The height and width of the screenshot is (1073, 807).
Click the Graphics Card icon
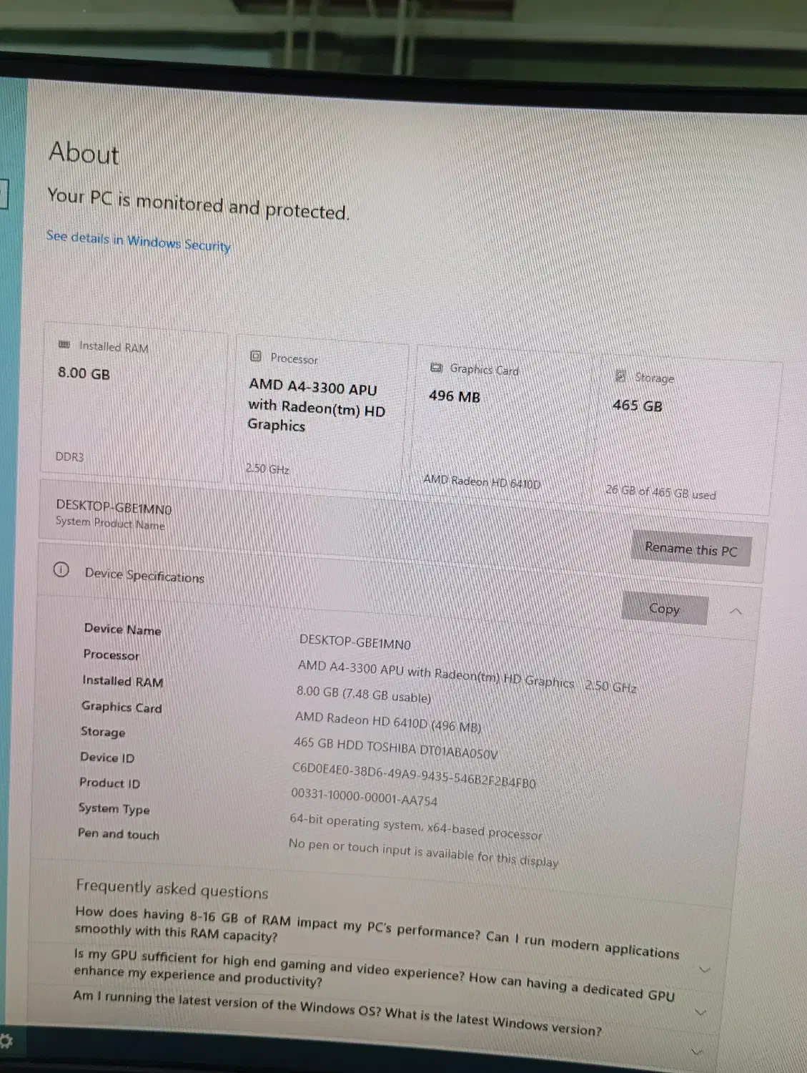(436, 368)
